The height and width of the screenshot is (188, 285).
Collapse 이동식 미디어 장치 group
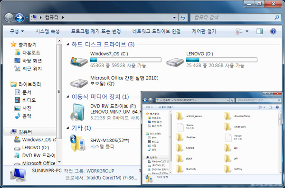(x=68, y=97)
